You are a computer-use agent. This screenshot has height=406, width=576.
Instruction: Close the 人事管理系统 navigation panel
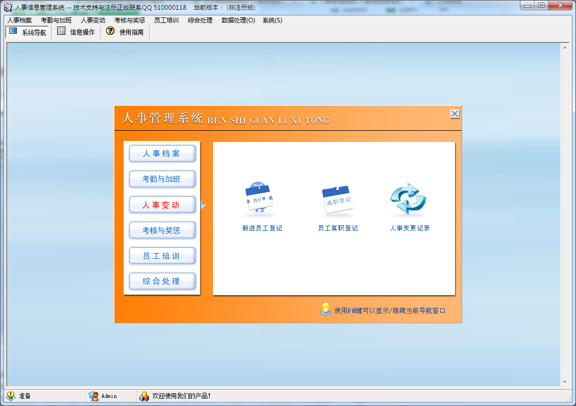[455, 114]
